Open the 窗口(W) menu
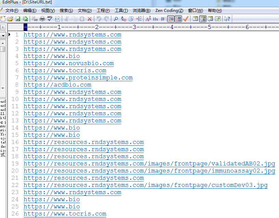 [x=195, y=11]
